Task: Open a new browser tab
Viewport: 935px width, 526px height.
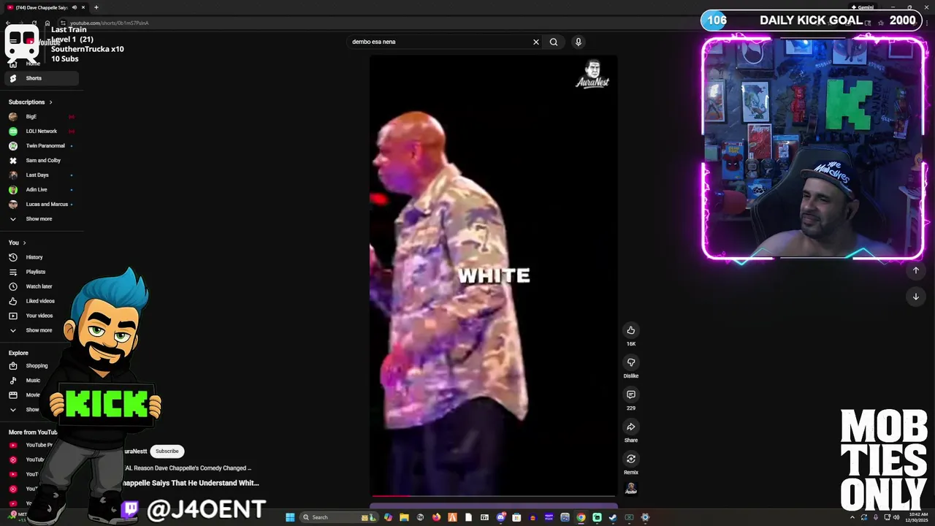Action: [x=96, y=7]
